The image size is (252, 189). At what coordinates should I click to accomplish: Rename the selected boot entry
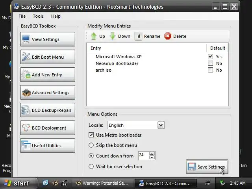point(147,36)
